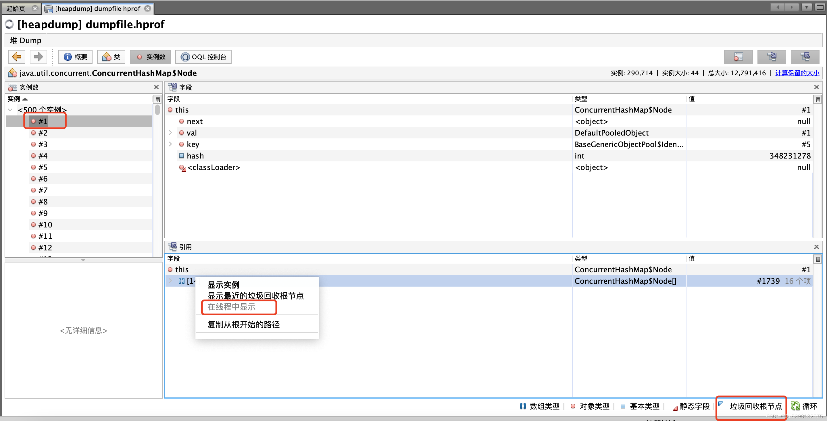Toggle the references pane toolbar icon
This screenshot has height=421, width=827.
(x=805, y=57)
